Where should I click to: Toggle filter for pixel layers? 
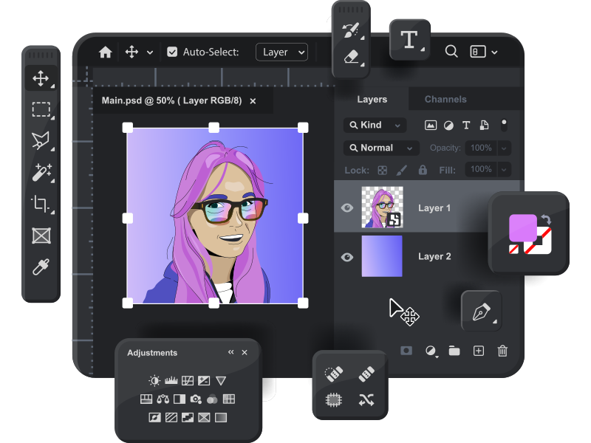pyautogui.click(x=431, y=125)
